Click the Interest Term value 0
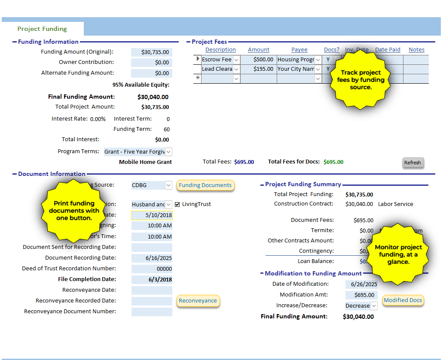 pyautogui.click(x=168, y=119)
